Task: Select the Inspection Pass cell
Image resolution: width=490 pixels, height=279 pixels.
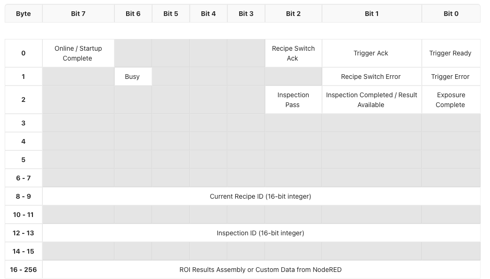Action: tap(293, 100)
